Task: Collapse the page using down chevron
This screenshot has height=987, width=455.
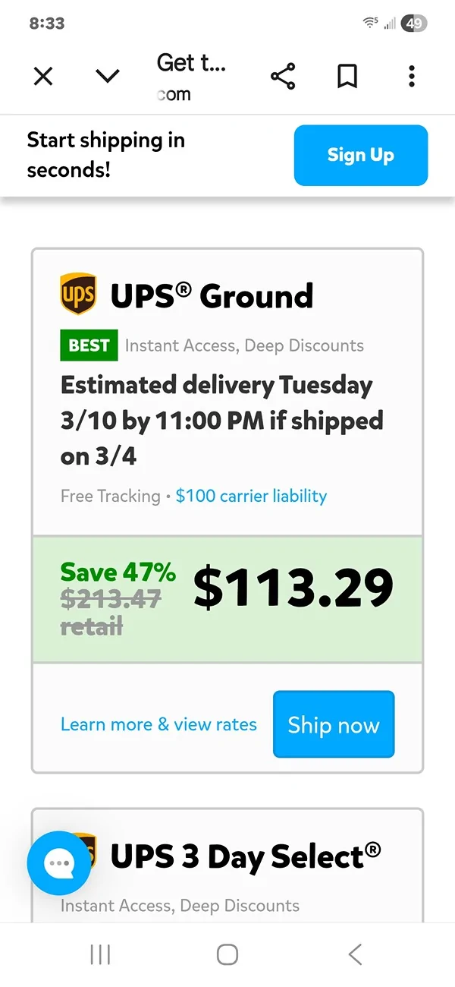Action: point(108,76)
